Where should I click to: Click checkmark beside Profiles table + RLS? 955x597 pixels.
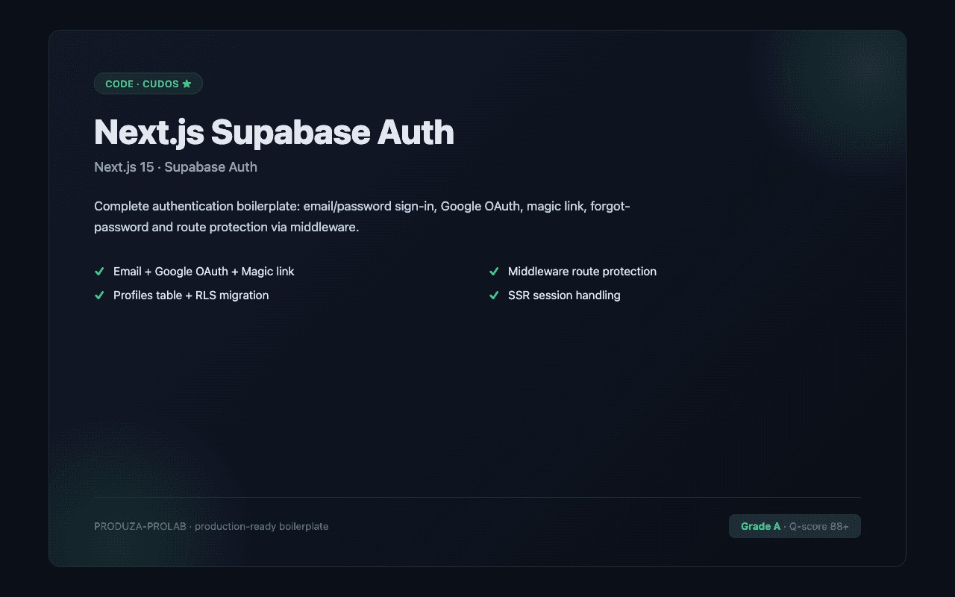point(99,296)
